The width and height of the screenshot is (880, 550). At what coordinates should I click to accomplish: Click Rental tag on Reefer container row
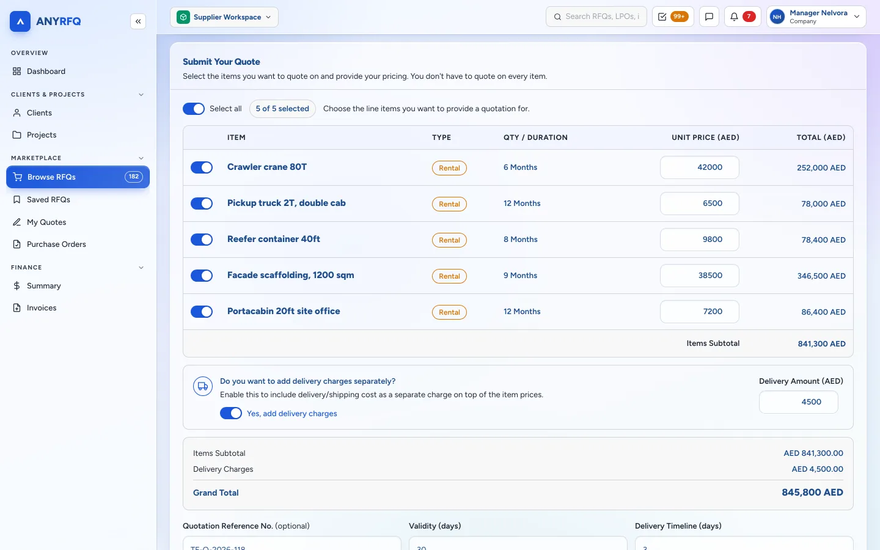pos(449,240)
